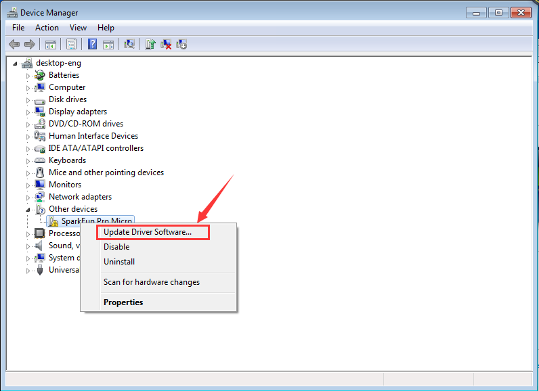Select the Human Interface Devices label

coord(93,136)
